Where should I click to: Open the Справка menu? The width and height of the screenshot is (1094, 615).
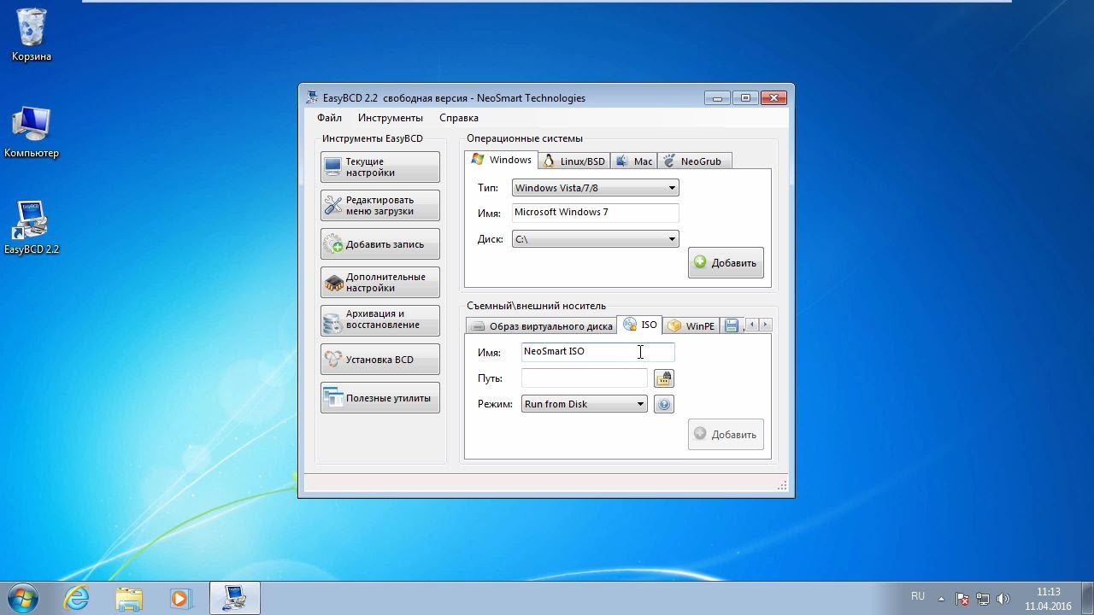(x=459, y=118)
